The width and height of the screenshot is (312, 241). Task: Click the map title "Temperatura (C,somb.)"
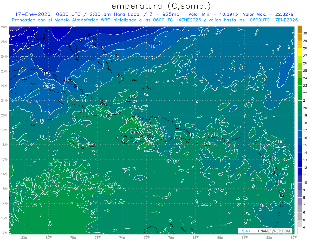pos(159,6)
